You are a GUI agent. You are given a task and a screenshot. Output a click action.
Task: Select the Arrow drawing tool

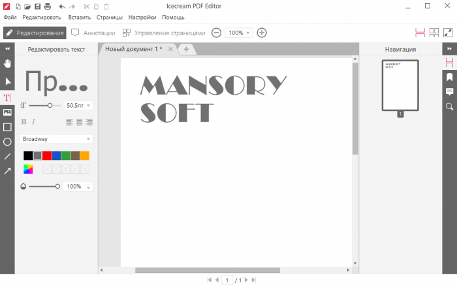click(7, 171)
